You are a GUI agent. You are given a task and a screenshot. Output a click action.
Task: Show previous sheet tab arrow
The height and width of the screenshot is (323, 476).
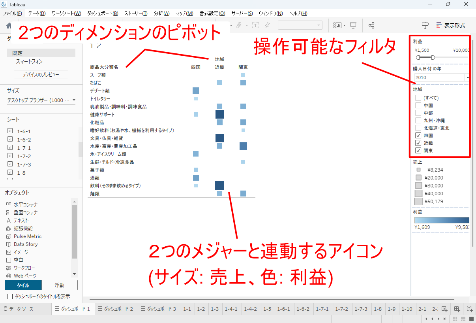coord(432,319)
